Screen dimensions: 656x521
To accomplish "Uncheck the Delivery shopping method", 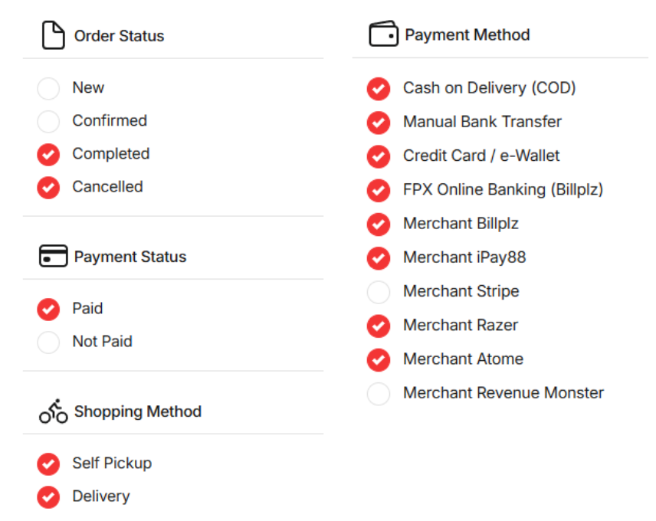I will tap(48, 496).
